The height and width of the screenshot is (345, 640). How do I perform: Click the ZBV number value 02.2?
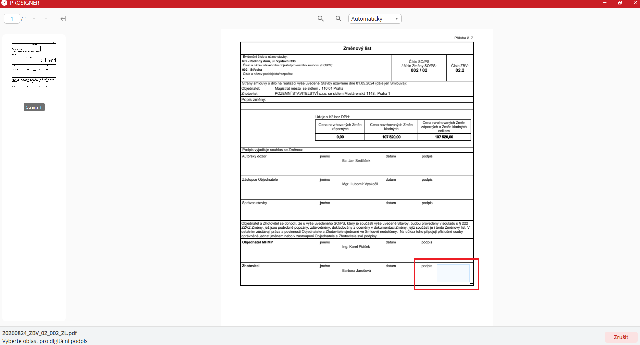click(460, 70)
